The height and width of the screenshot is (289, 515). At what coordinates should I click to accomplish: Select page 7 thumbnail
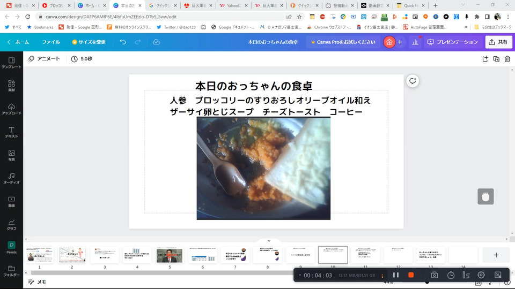(x=235, y=255)
